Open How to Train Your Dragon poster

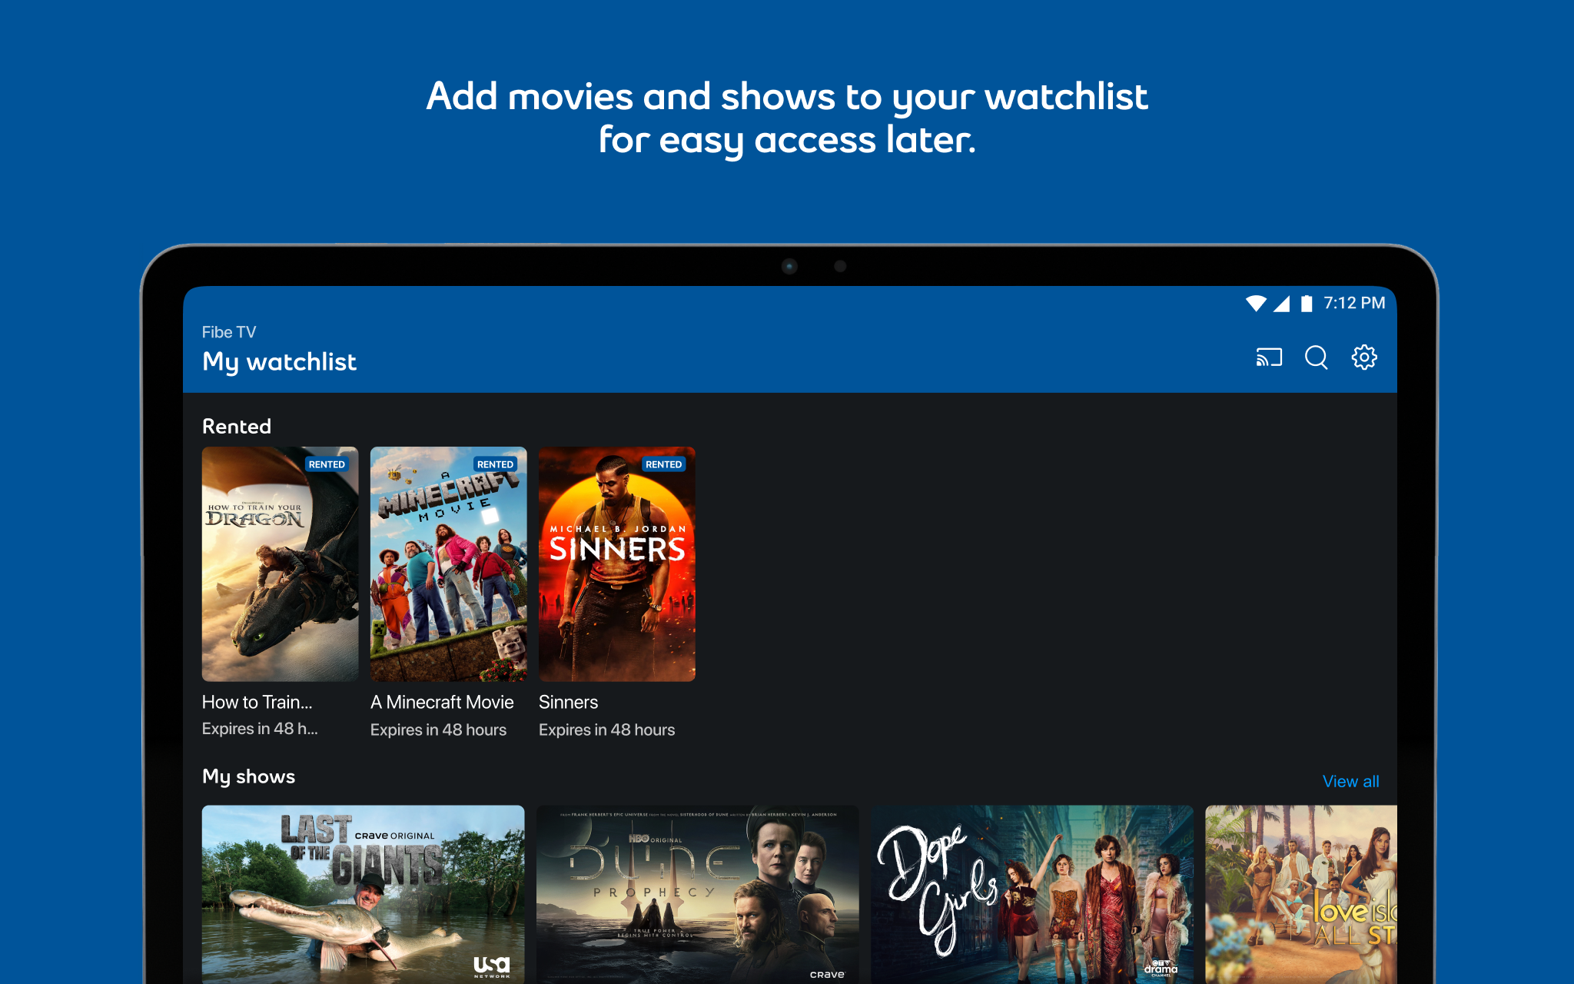click(280, 563)
